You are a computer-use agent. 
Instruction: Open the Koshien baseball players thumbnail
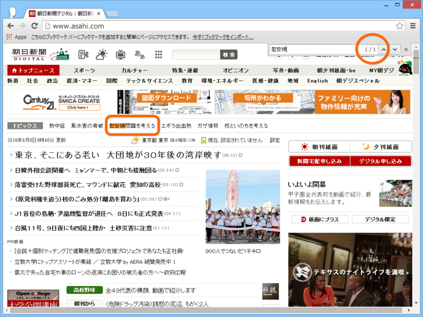point(396,193)
